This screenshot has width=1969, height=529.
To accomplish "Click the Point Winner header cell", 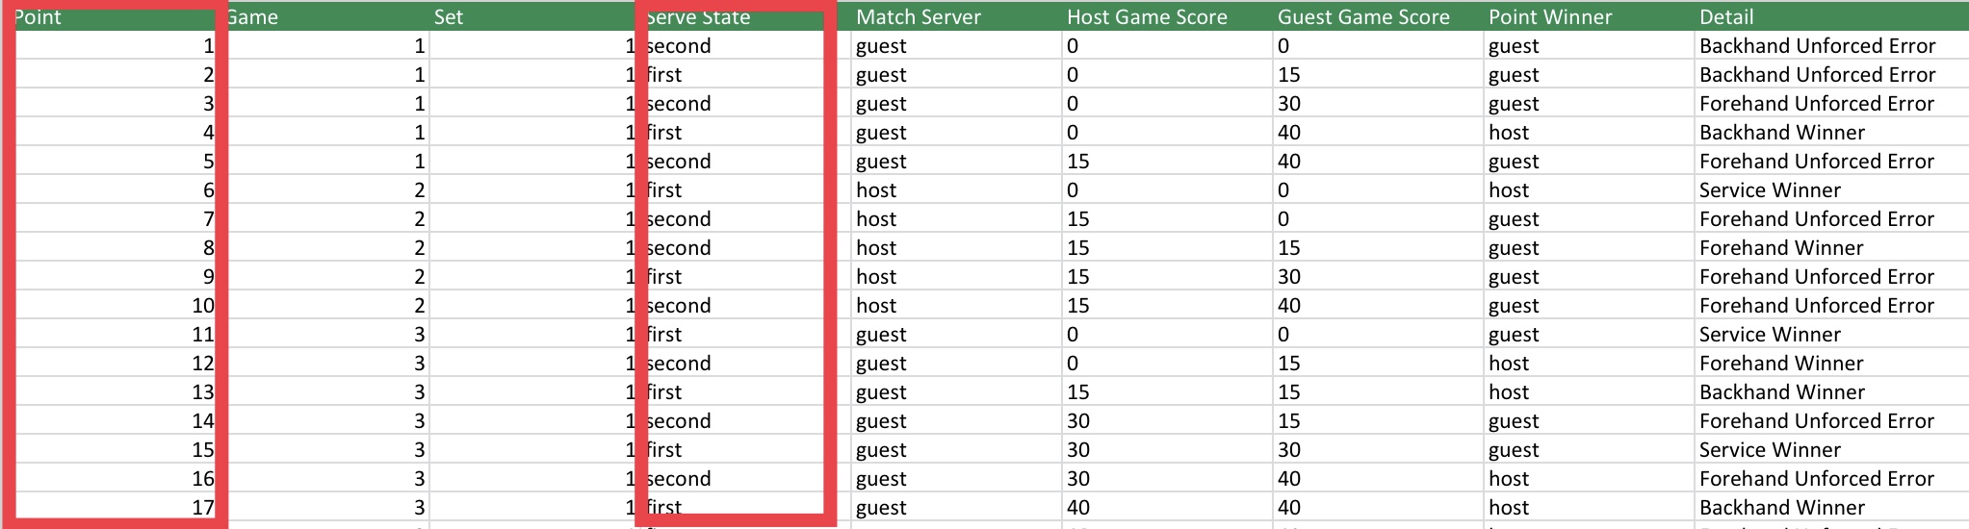I will coord(1589,16).
